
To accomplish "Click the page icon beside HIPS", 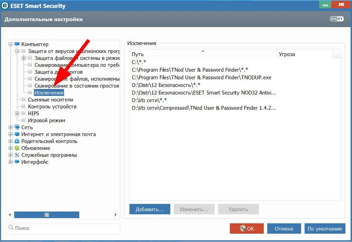I will pyautogui.click(x=23, y=113).
